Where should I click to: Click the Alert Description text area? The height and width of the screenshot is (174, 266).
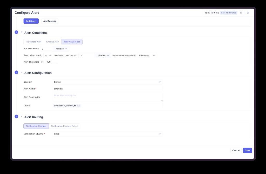click(107, 97)
